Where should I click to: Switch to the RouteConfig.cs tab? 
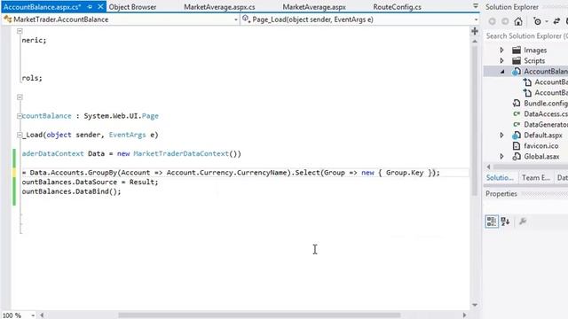(397, 7)
